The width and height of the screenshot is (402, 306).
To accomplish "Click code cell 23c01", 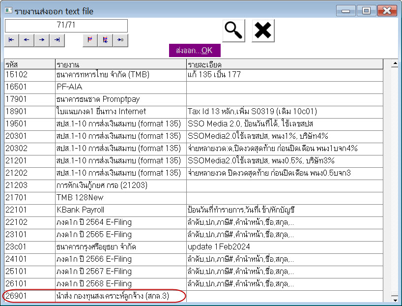I will (30, 247).
